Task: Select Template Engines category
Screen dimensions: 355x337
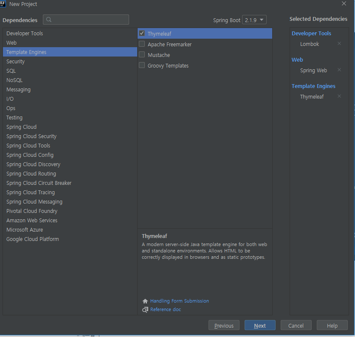Action: coord(70,52)
